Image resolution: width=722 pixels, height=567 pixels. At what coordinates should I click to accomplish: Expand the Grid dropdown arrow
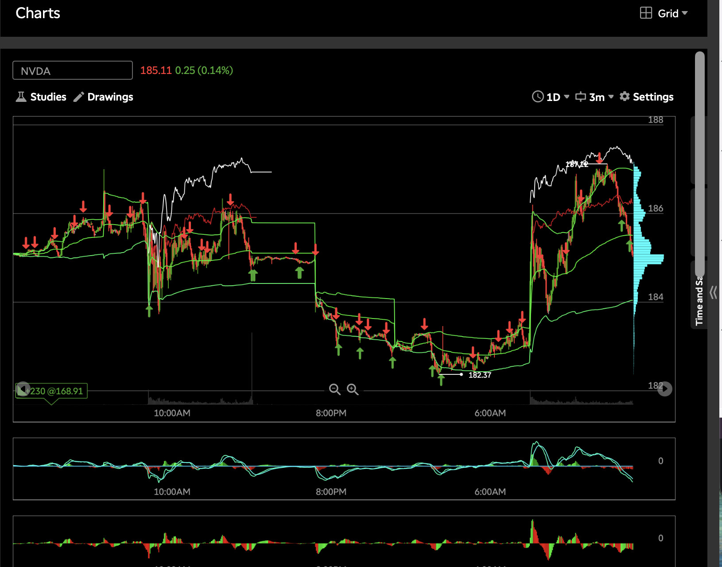coord(685,13)
